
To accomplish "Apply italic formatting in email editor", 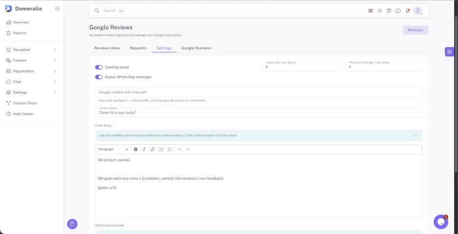I will point(144,150).
